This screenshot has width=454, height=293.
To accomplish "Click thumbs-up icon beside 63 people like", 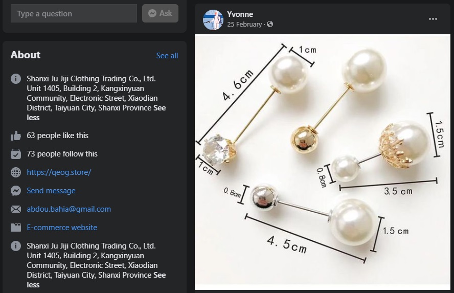I will (x=16, y=136).
